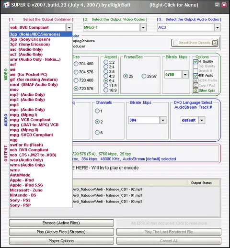230x248 pixels.
Task: Pick the wmv container option
Action: [x=41, y=170]
